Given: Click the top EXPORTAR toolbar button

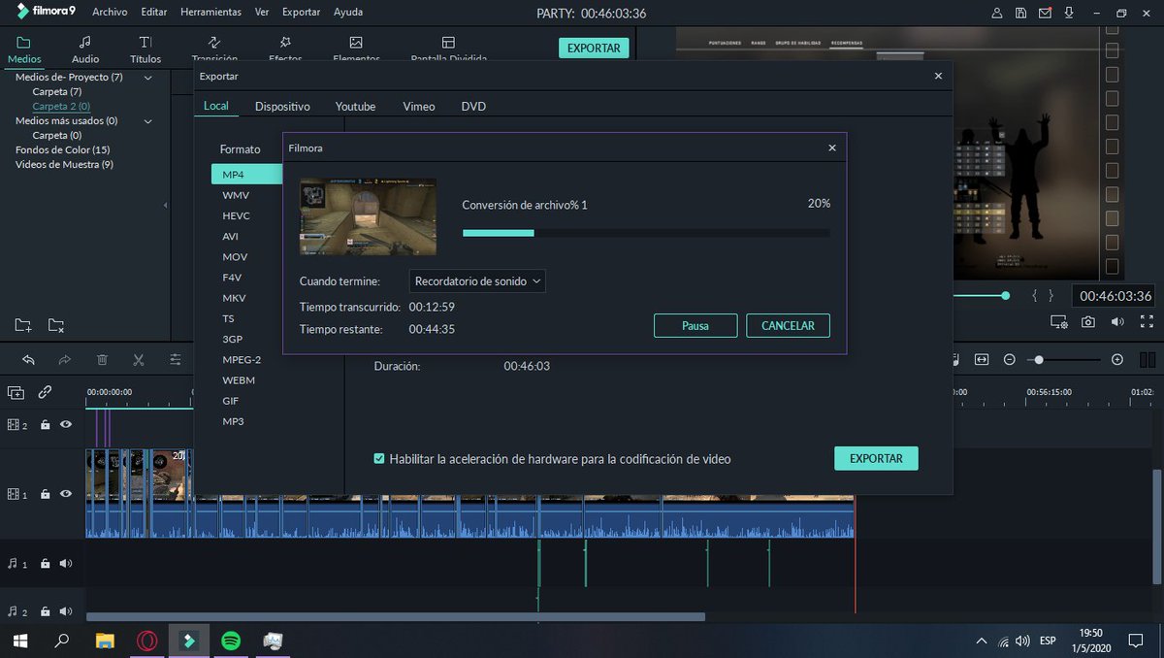Looking at the screenshot, I should point(594,48).
